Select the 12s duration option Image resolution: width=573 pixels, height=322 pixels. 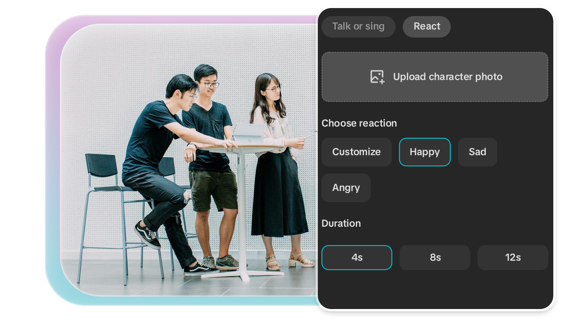tap(513, 258)
